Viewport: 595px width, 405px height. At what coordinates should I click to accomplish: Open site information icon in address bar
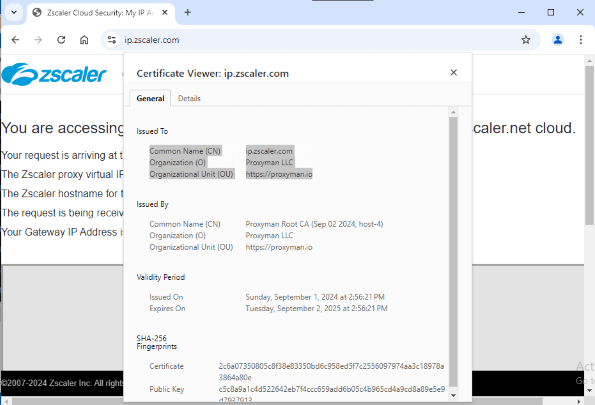(x=112, y=40)
